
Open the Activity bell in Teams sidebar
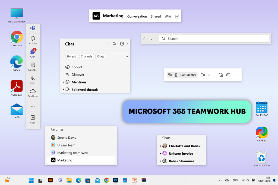click(33, 40)
